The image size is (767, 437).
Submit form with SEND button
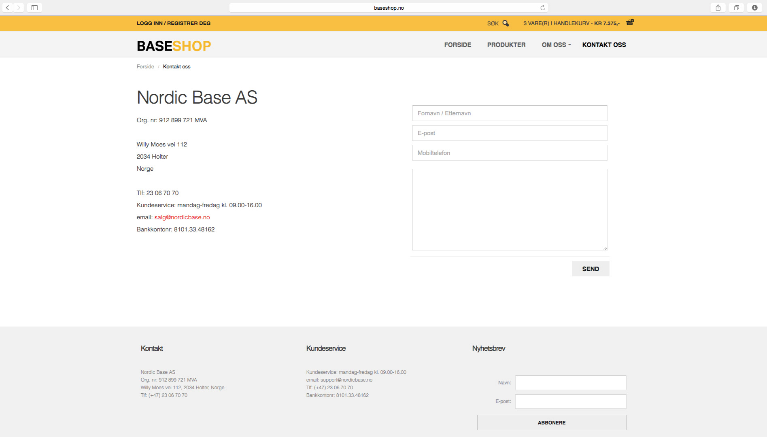(591, 269)
